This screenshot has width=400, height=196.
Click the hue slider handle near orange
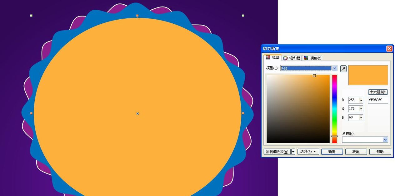[x=334, y=136]
